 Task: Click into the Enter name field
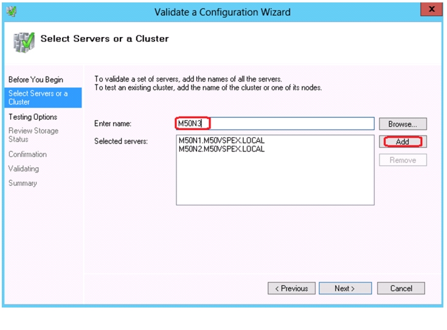click(275, 123)
